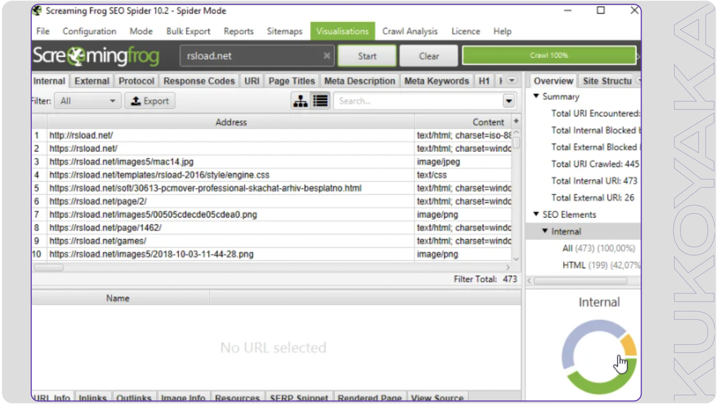Select the Page Titles tab
The width and height of the screenshot is (718, 404).
[x=292, y=81]
